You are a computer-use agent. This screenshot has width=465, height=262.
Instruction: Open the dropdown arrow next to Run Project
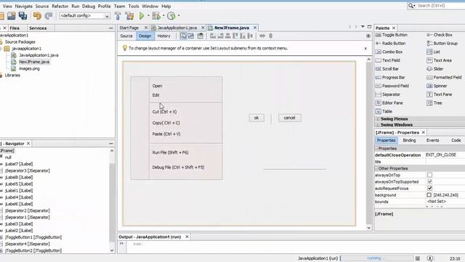[x=148, y=16]
